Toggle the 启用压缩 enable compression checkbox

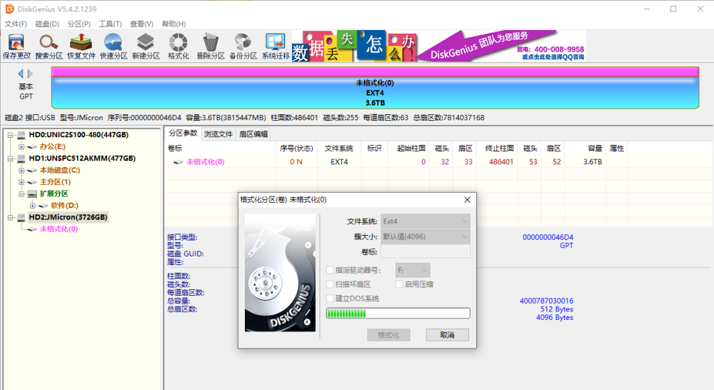(399, 284)
